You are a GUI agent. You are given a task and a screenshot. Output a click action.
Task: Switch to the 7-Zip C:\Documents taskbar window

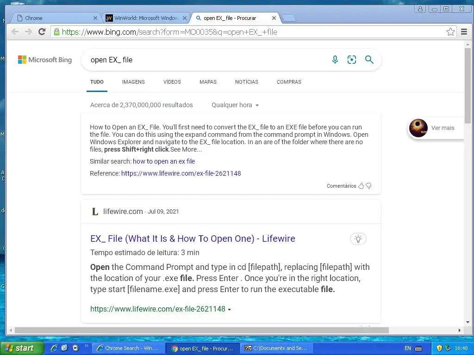click(276, 348)
